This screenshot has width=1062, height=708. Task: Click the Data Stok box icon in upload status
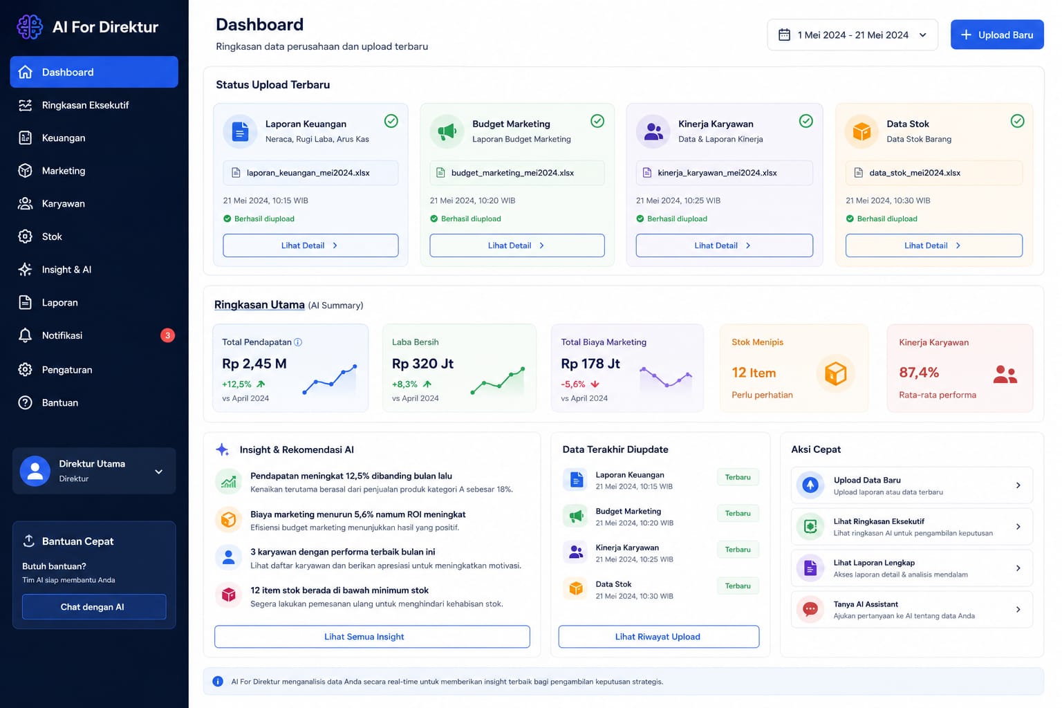point(861,131)
